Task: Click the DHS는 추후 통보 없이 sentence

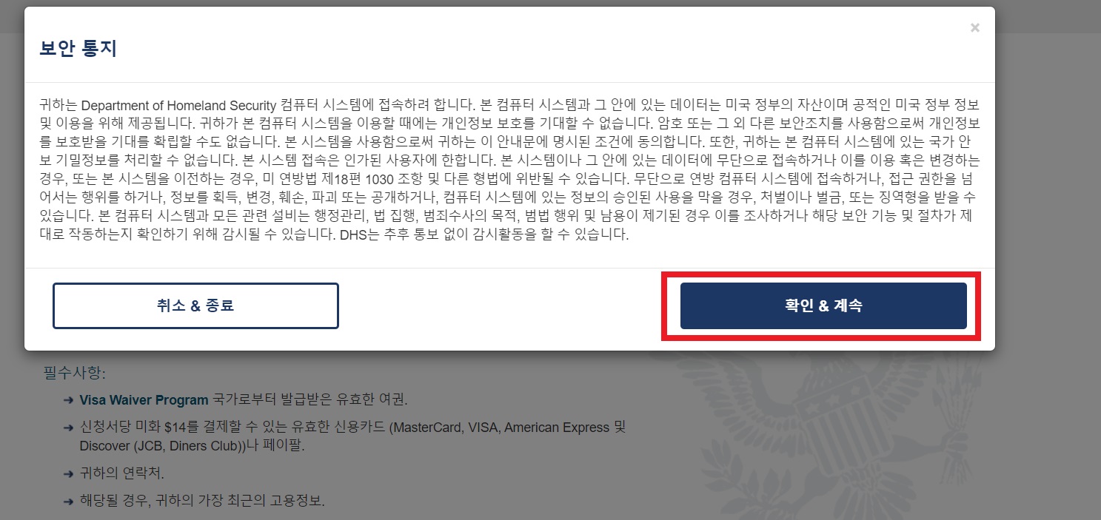Action: 483,236
